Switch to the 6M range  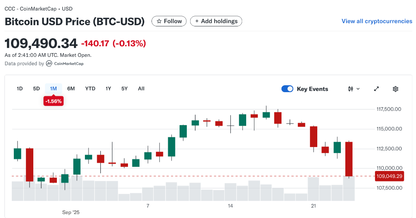(x=71, y=88)
